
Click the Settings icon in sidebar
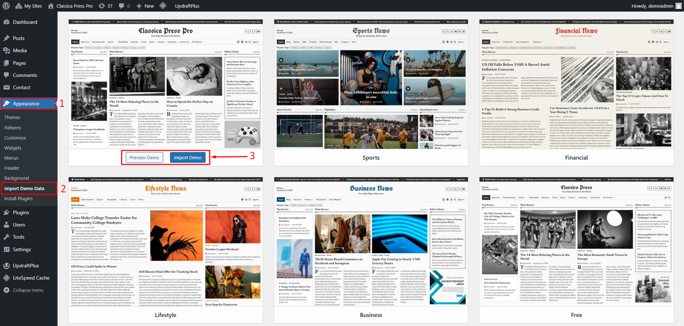pos(6,250)
